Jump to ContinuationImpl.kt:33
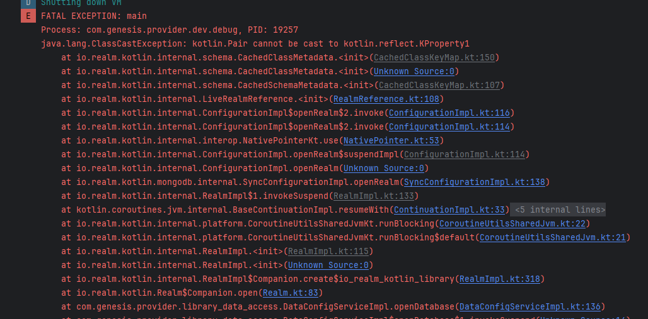Viewport: 648px width, 319px height. [x=449, y=210]
